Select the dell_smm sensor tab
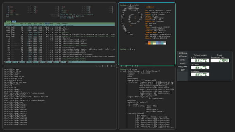This screenshot has height=132, width=235. pos(183,67)
